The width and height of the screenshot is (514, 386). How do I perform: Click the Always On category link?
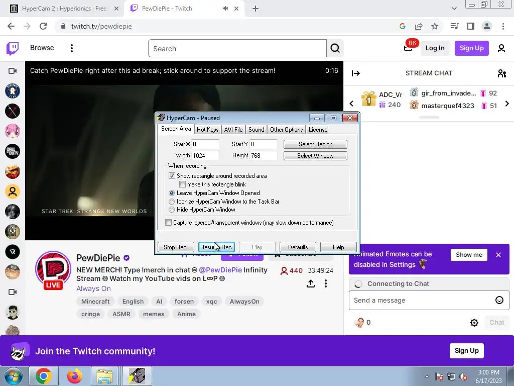(93, 288)
